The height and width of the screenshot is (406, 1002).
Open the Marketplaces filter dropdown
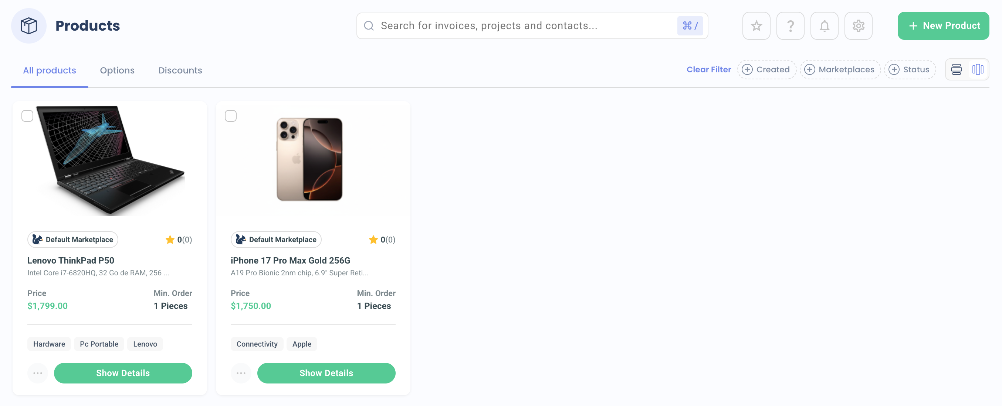pos(840,69)
